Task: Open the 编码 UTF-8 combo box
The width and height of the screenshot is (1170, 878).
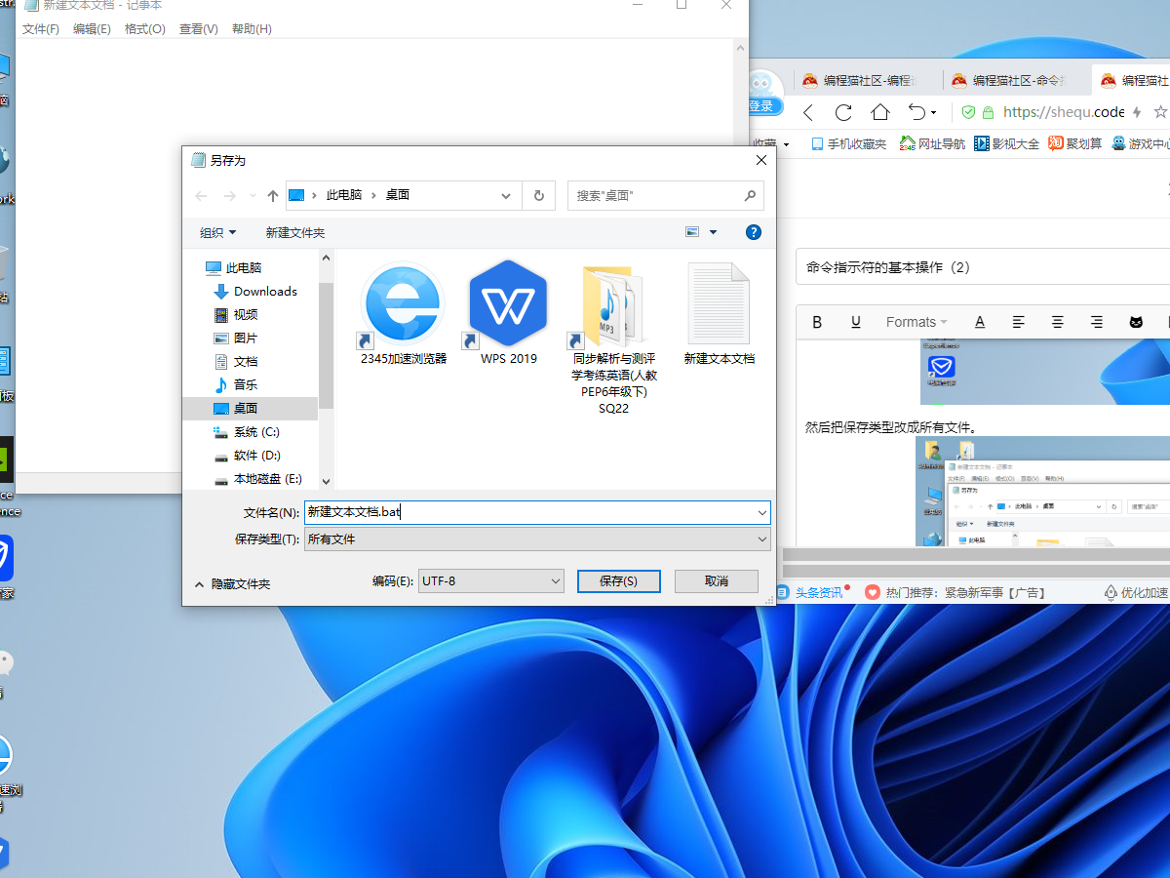Action: click(x=491, y=580)
